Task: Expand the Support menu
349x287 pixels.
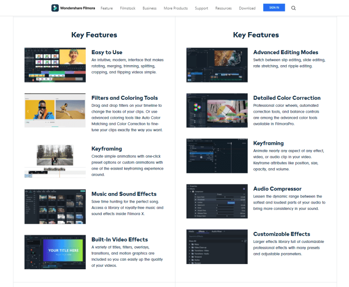Action: click(201, 8)
